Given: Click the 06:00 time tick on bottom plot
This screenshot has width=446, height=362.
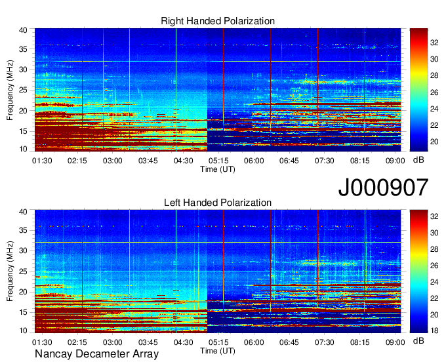Looking at the screenshot, I should pos(254,342).
